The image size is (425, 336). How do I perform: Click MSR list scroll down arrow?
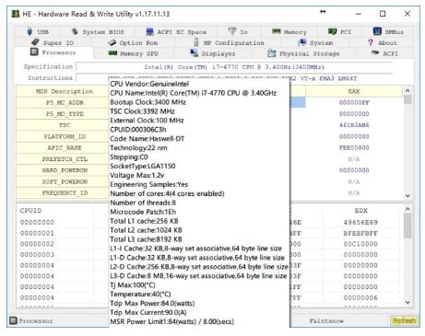point(407,195)
